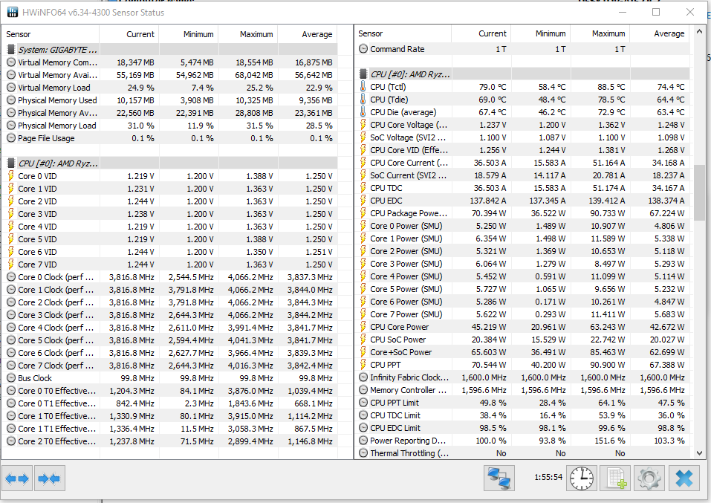
Task: Select the CPU SoC Power row
Action: 522,340
